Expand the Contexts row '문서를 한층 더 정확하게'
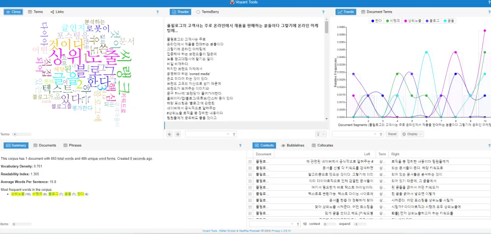The image size is (491, 234). click(x=250, y=200)
